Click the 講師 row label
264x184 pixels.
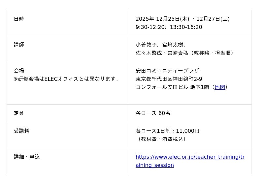(x=19, y=45)
